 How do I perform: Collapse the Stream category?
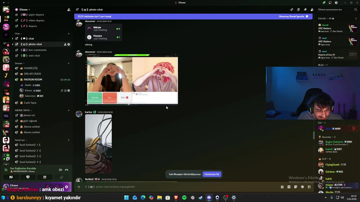pyautogui.click(x=20, y=63)
